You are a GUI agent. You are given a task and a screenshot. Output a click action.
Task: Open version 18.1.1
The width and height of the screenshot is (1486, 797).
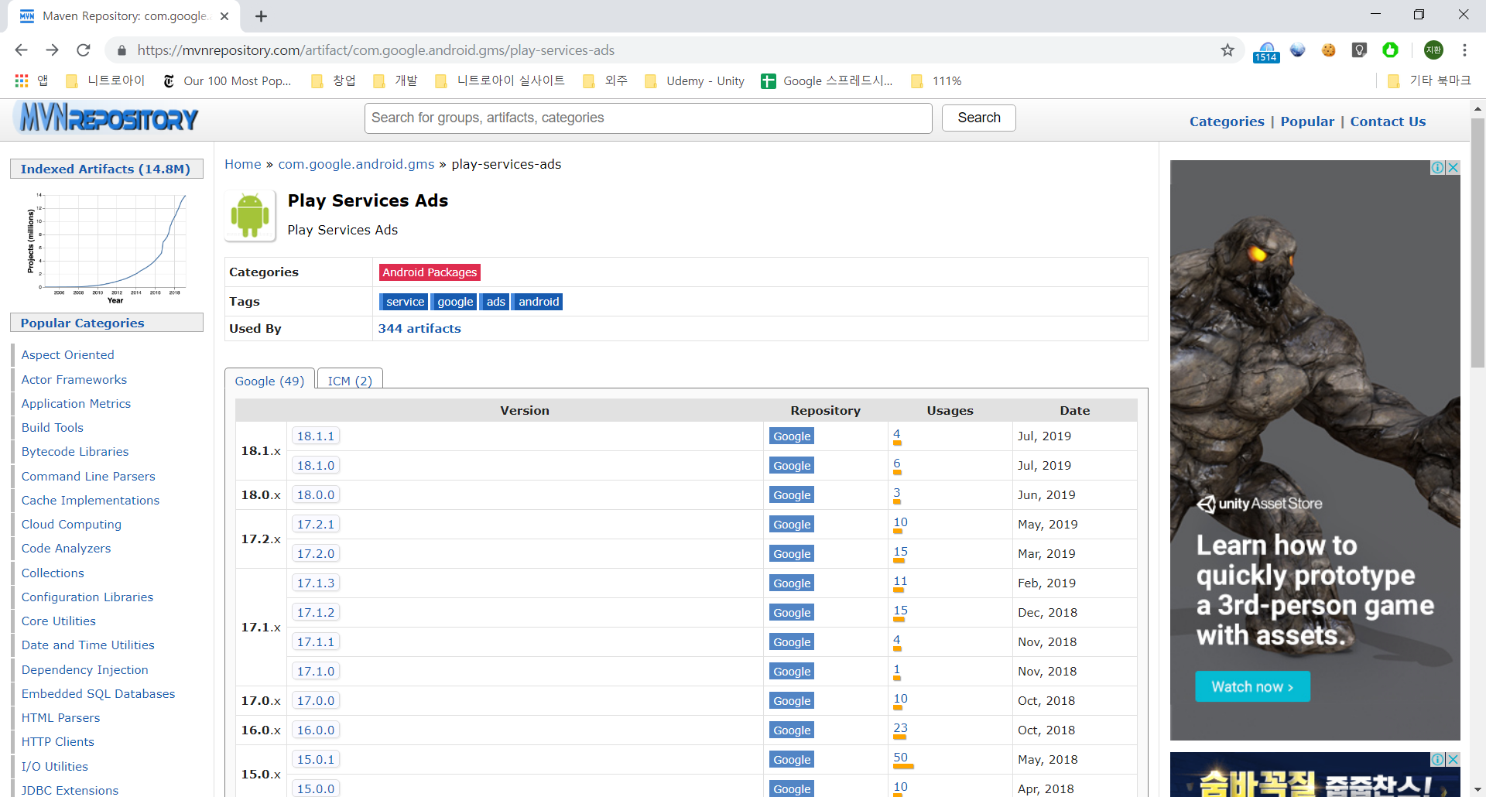point(316,436)
